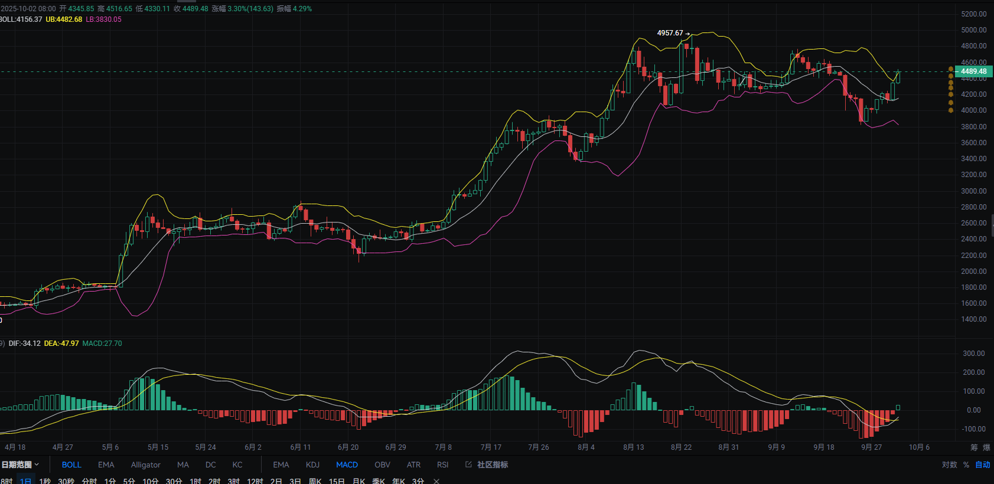Click the 筹 chip distribution icon
Screen dimensions: 994x484
click(x=974, y=447)
